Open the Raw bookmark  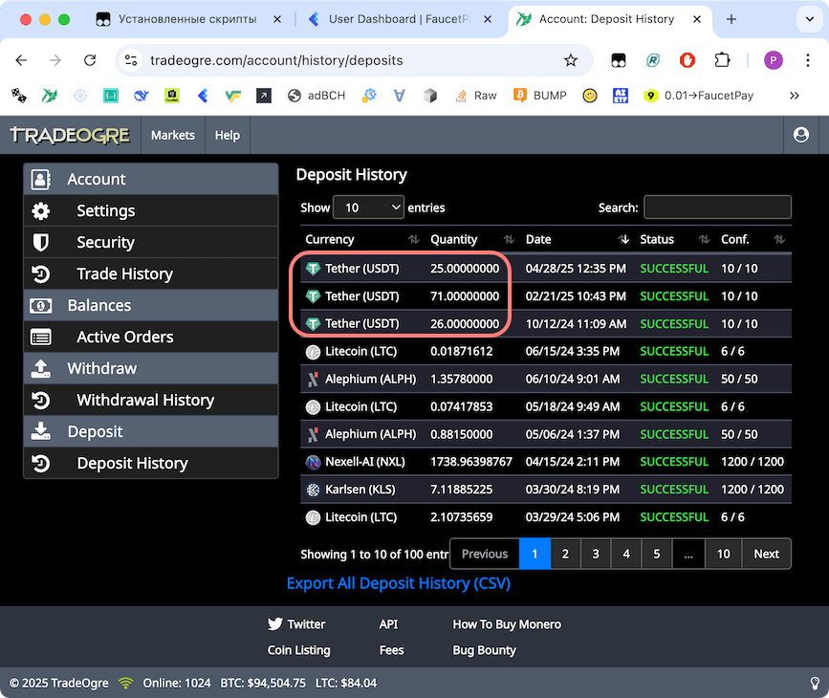[476, 96]
